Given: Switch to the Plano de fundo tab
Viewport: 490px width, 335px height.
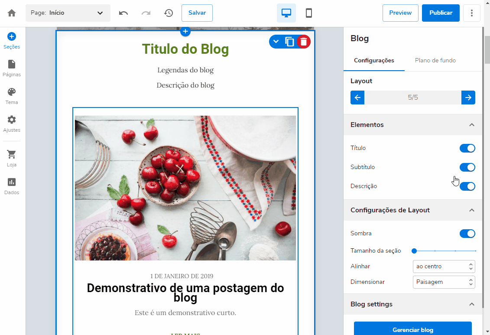Looking at the screenshot, I should point(435,61).
